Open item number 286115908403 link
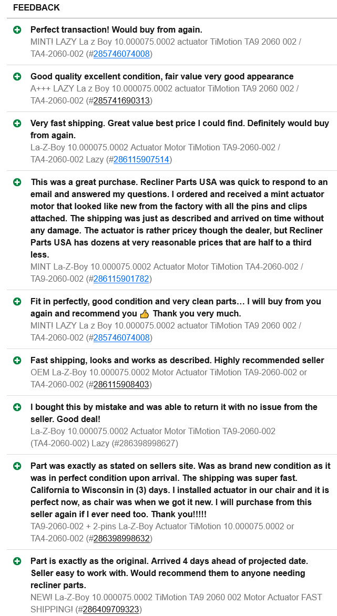This screenshot has height=616, width=337. tap(121, 384)
